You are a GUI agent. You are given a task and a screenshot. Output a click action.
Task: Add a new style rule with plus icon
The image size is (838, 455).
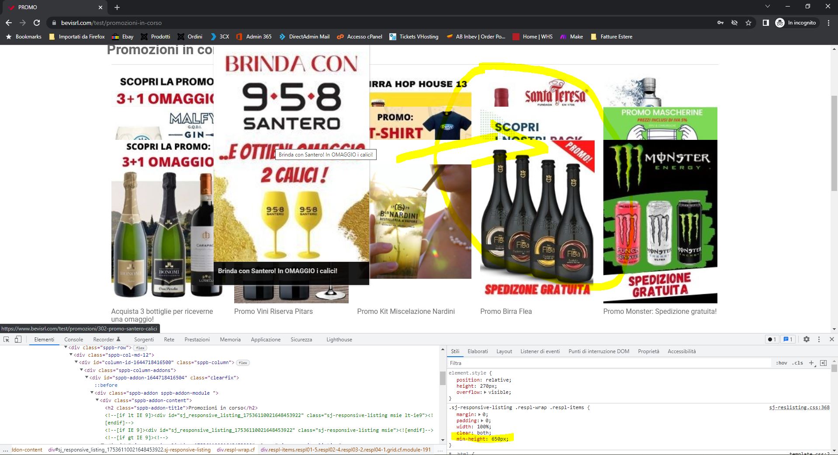(x=811, y=363)
